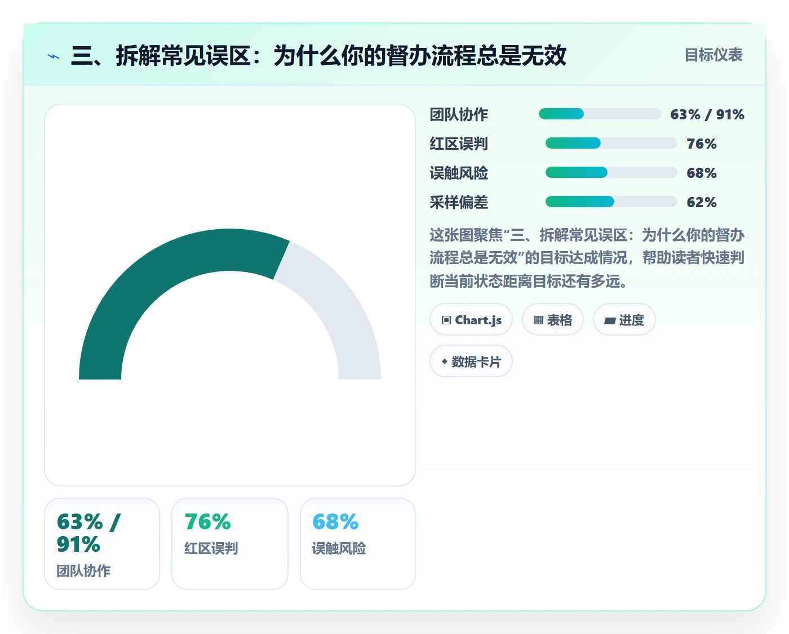Click the 团队协作 progress bar
789x634 pixels.
click(600, 114)
